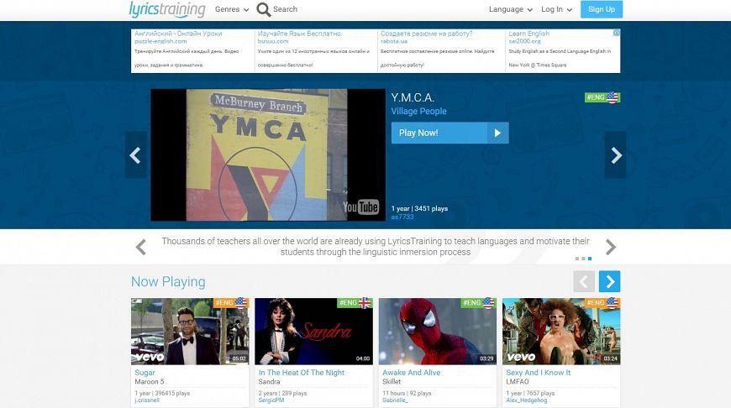The image size is (731, 408).
Task: Click the play triangle on Play Now
Action: coord(498,133)
